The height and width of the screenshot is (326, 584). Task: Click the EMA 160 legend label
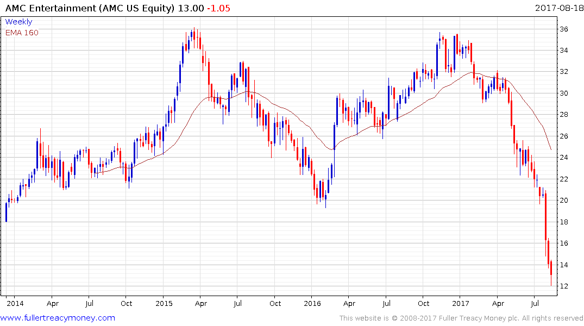coord(22,33)
